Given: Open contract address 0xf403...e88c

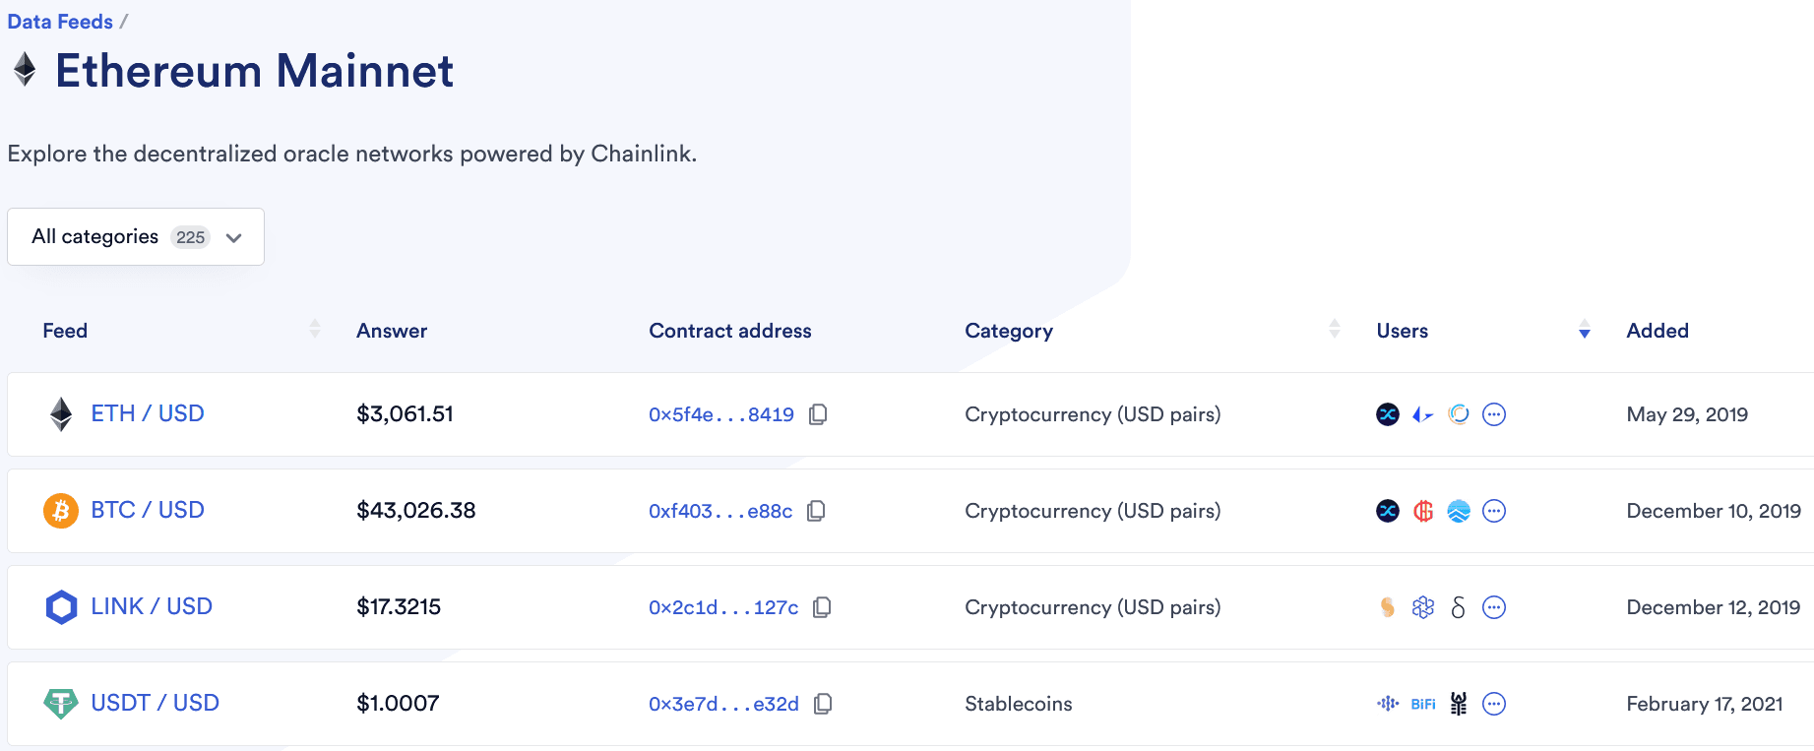Looking at the screenshot, I should pyautogui.click(x=720, y=511).
